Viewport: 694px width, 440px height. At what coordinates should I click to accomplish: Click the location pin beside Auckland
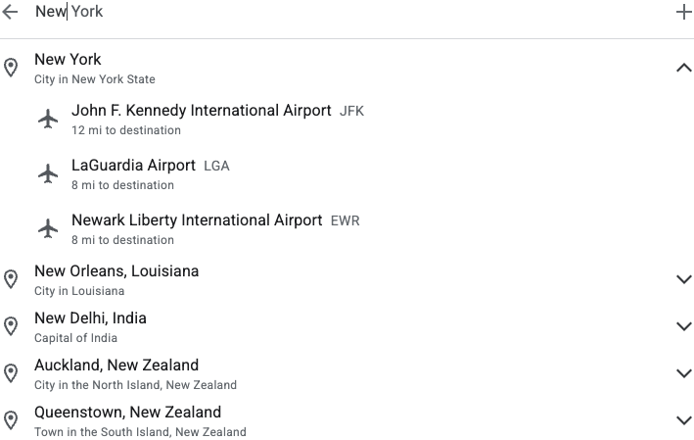pos(11,373)
